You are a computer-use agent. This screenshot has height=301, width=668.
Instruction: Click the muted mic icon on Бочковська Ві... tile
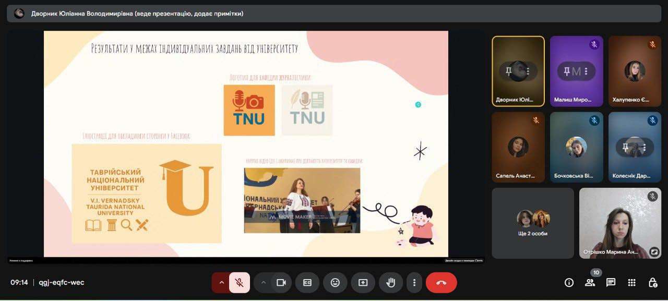(x=594, y=121)
